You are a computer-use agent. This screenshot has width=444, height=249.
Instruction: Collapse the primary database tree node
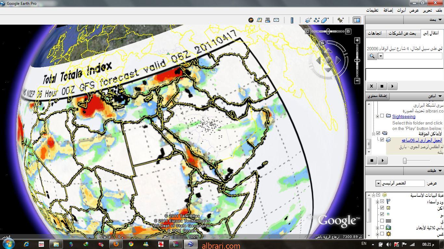click(x=373, y=195)
